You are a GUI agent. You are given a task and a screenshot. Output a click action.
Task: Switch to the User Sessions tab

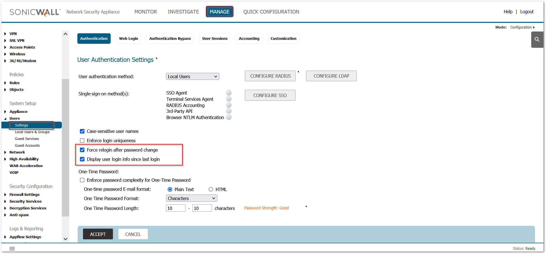coord(215,38)
